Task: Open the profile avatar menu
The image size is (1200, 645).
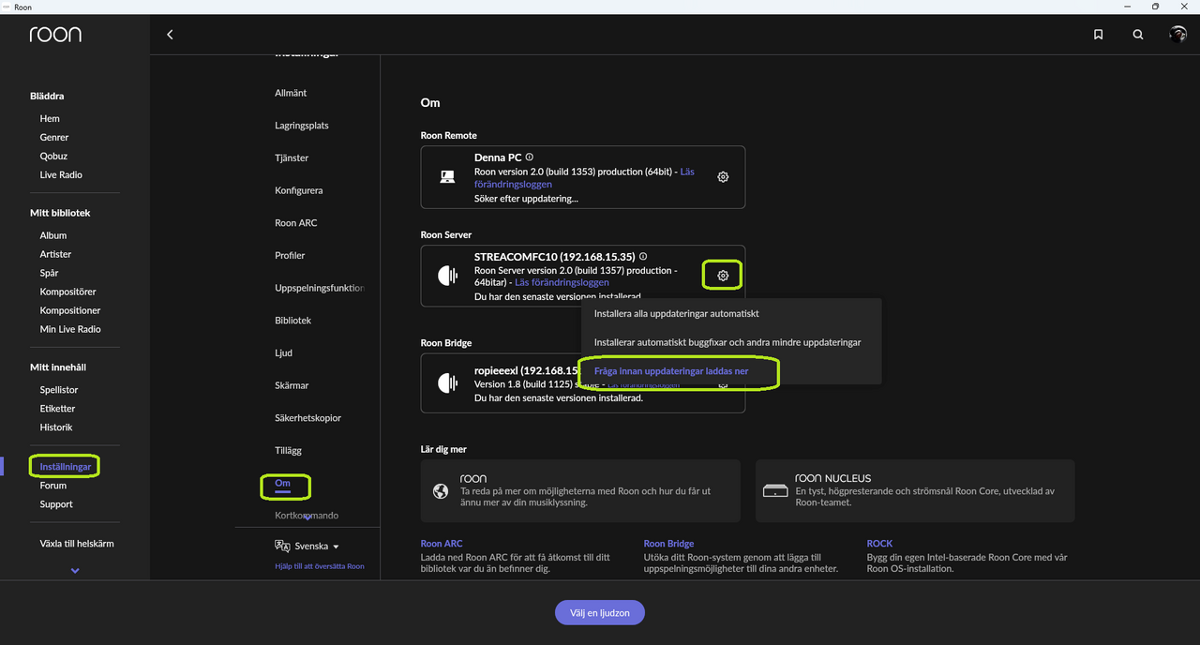Action: tap(1178, 35)
